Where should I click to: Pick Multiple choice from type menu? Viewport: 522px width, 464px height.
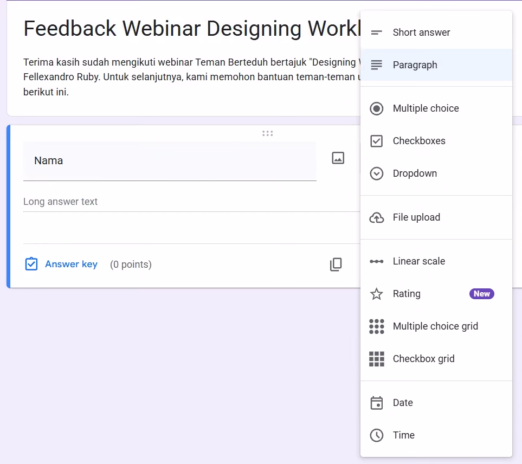tap(436, 108)
